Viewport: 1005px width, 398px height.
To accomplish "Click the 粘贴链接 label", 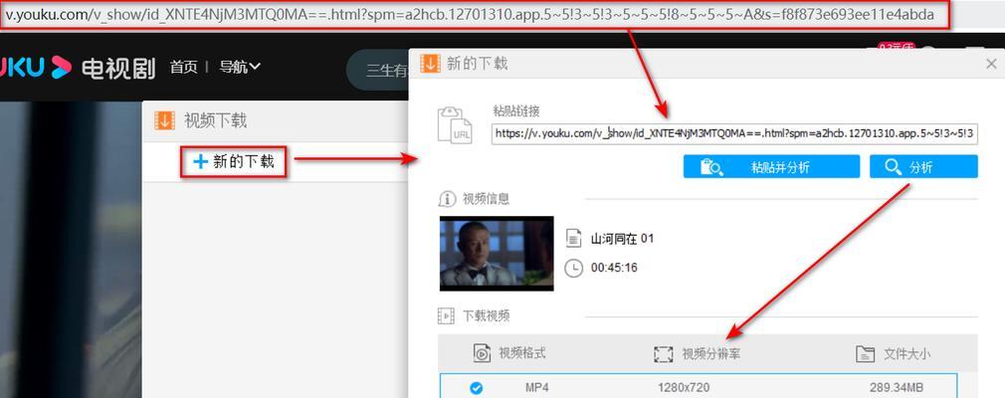I will pos(516,110).
